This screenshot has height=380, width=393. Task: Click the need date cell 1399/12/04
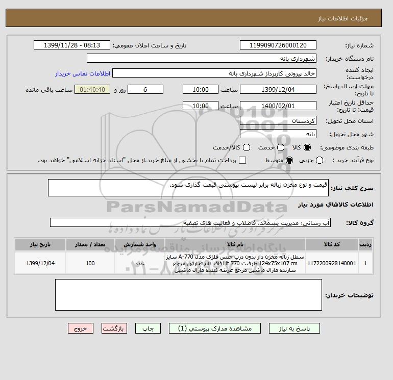point(40,263)
